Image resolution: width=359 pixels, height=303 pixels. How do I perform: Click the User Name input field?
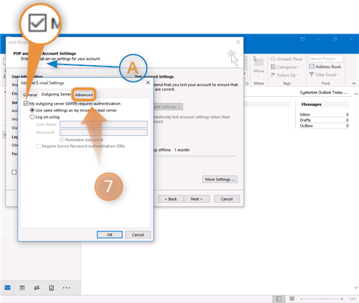point(104,124)
